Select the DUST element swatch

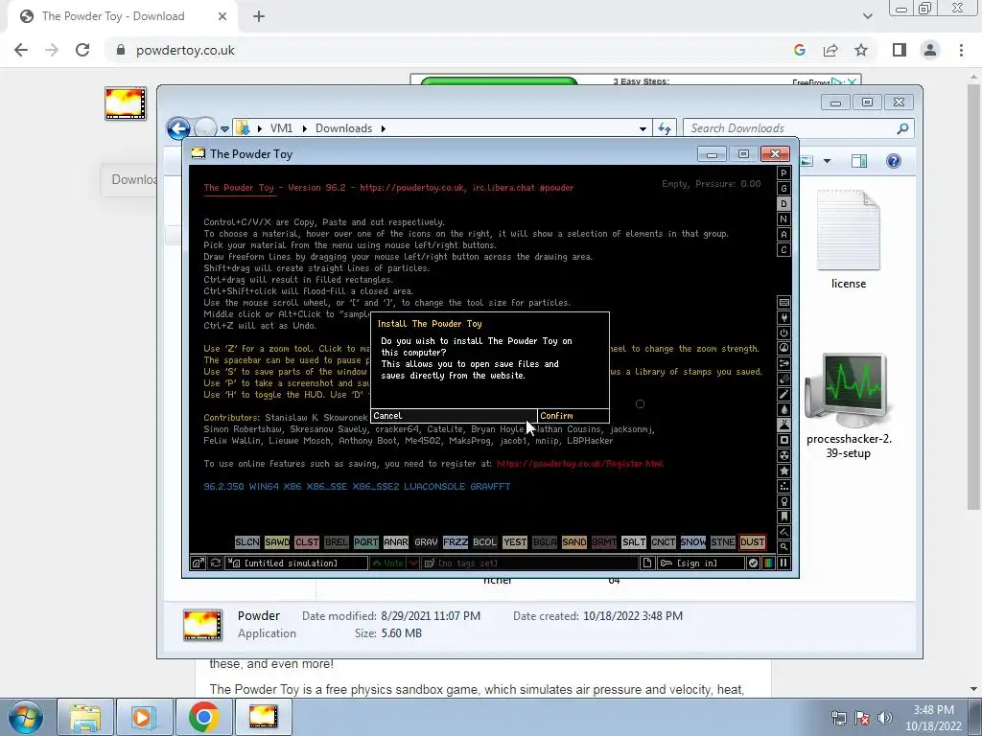752,542
